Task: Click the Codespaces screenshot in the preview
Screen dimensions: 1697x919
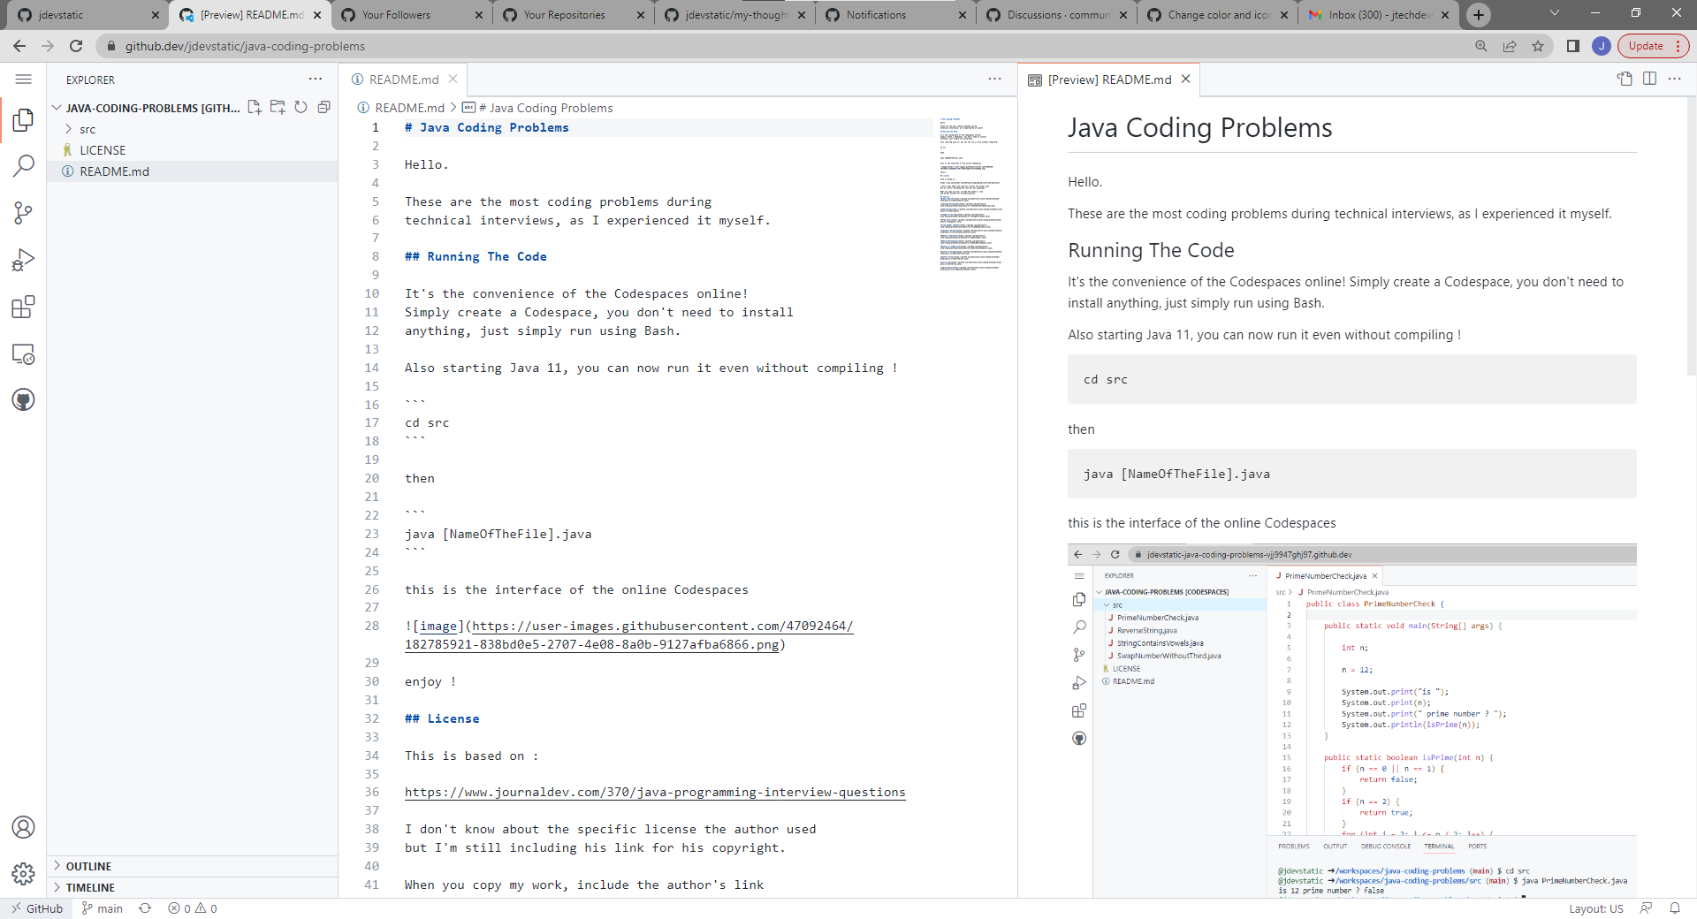Action: [1351, 720]
